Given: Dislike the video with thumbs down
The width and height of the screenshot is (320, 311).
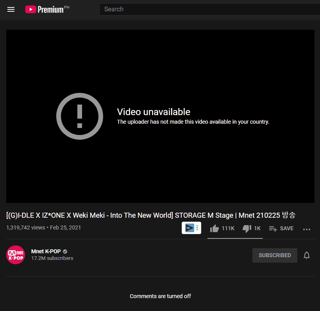Looking at the screenshot, I should 247,228.
